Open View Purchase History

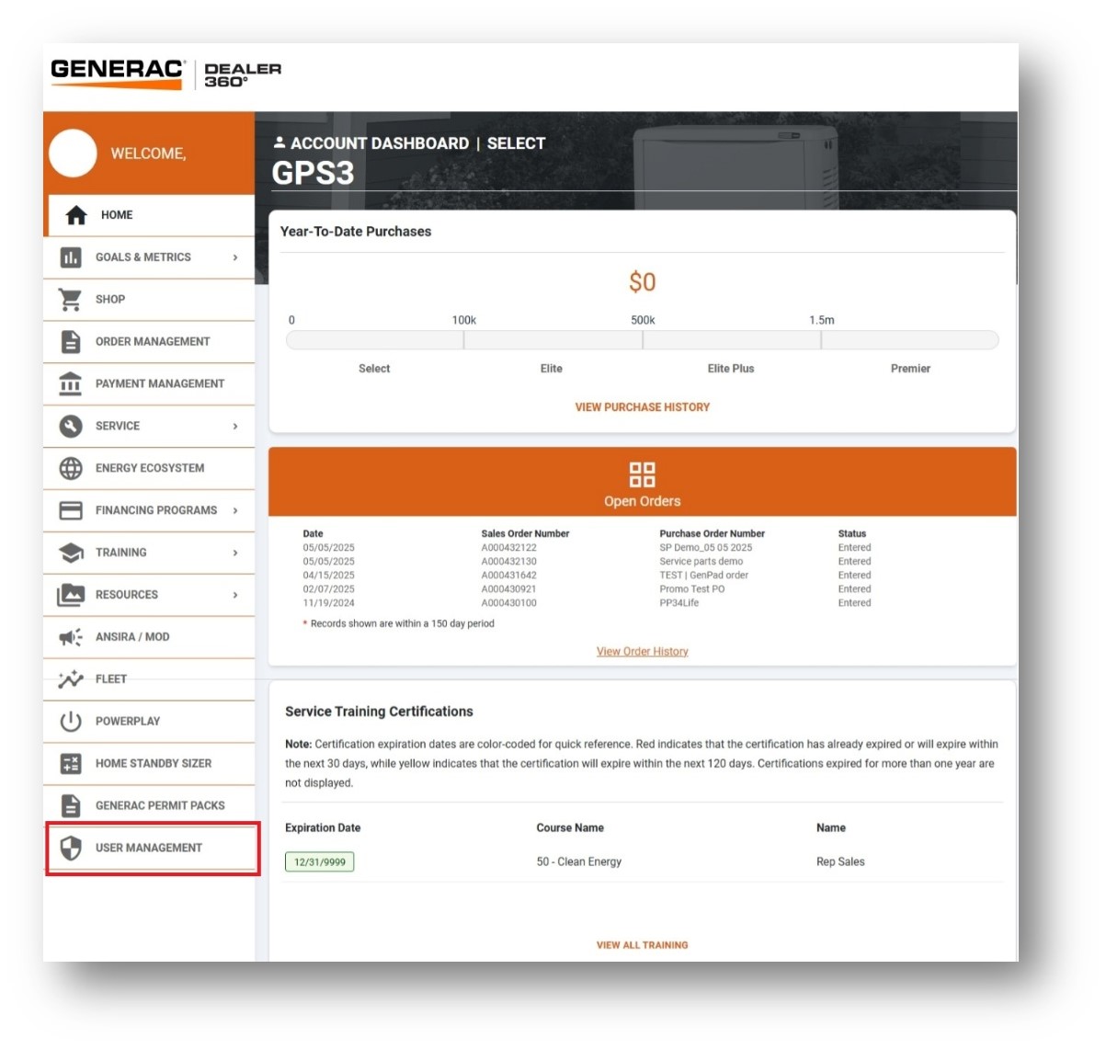pyautogui.click(x=641, y=406)
